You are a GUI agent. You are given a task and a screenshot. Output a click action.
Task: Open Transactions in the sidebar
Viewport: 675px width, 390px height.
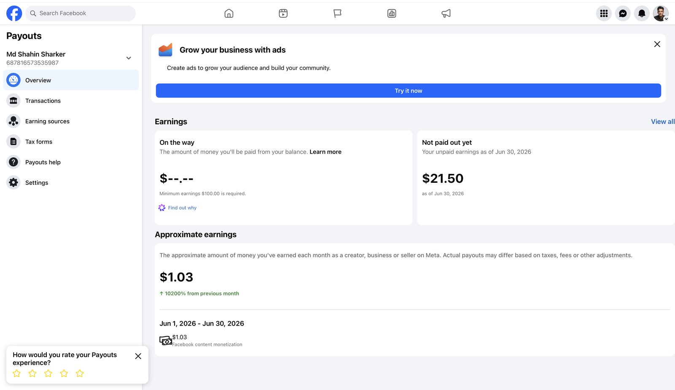point(71,101)
